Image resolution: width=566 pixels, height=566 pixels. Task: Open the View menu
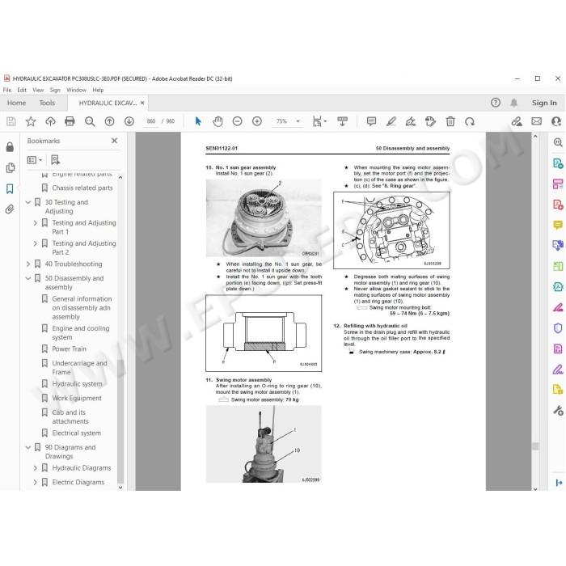click(38, 90)
